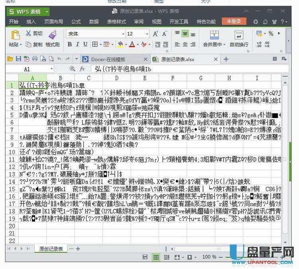299x269 pixels.
Task: Toggle Underline formatting
Action: click(x=86, y=44)
